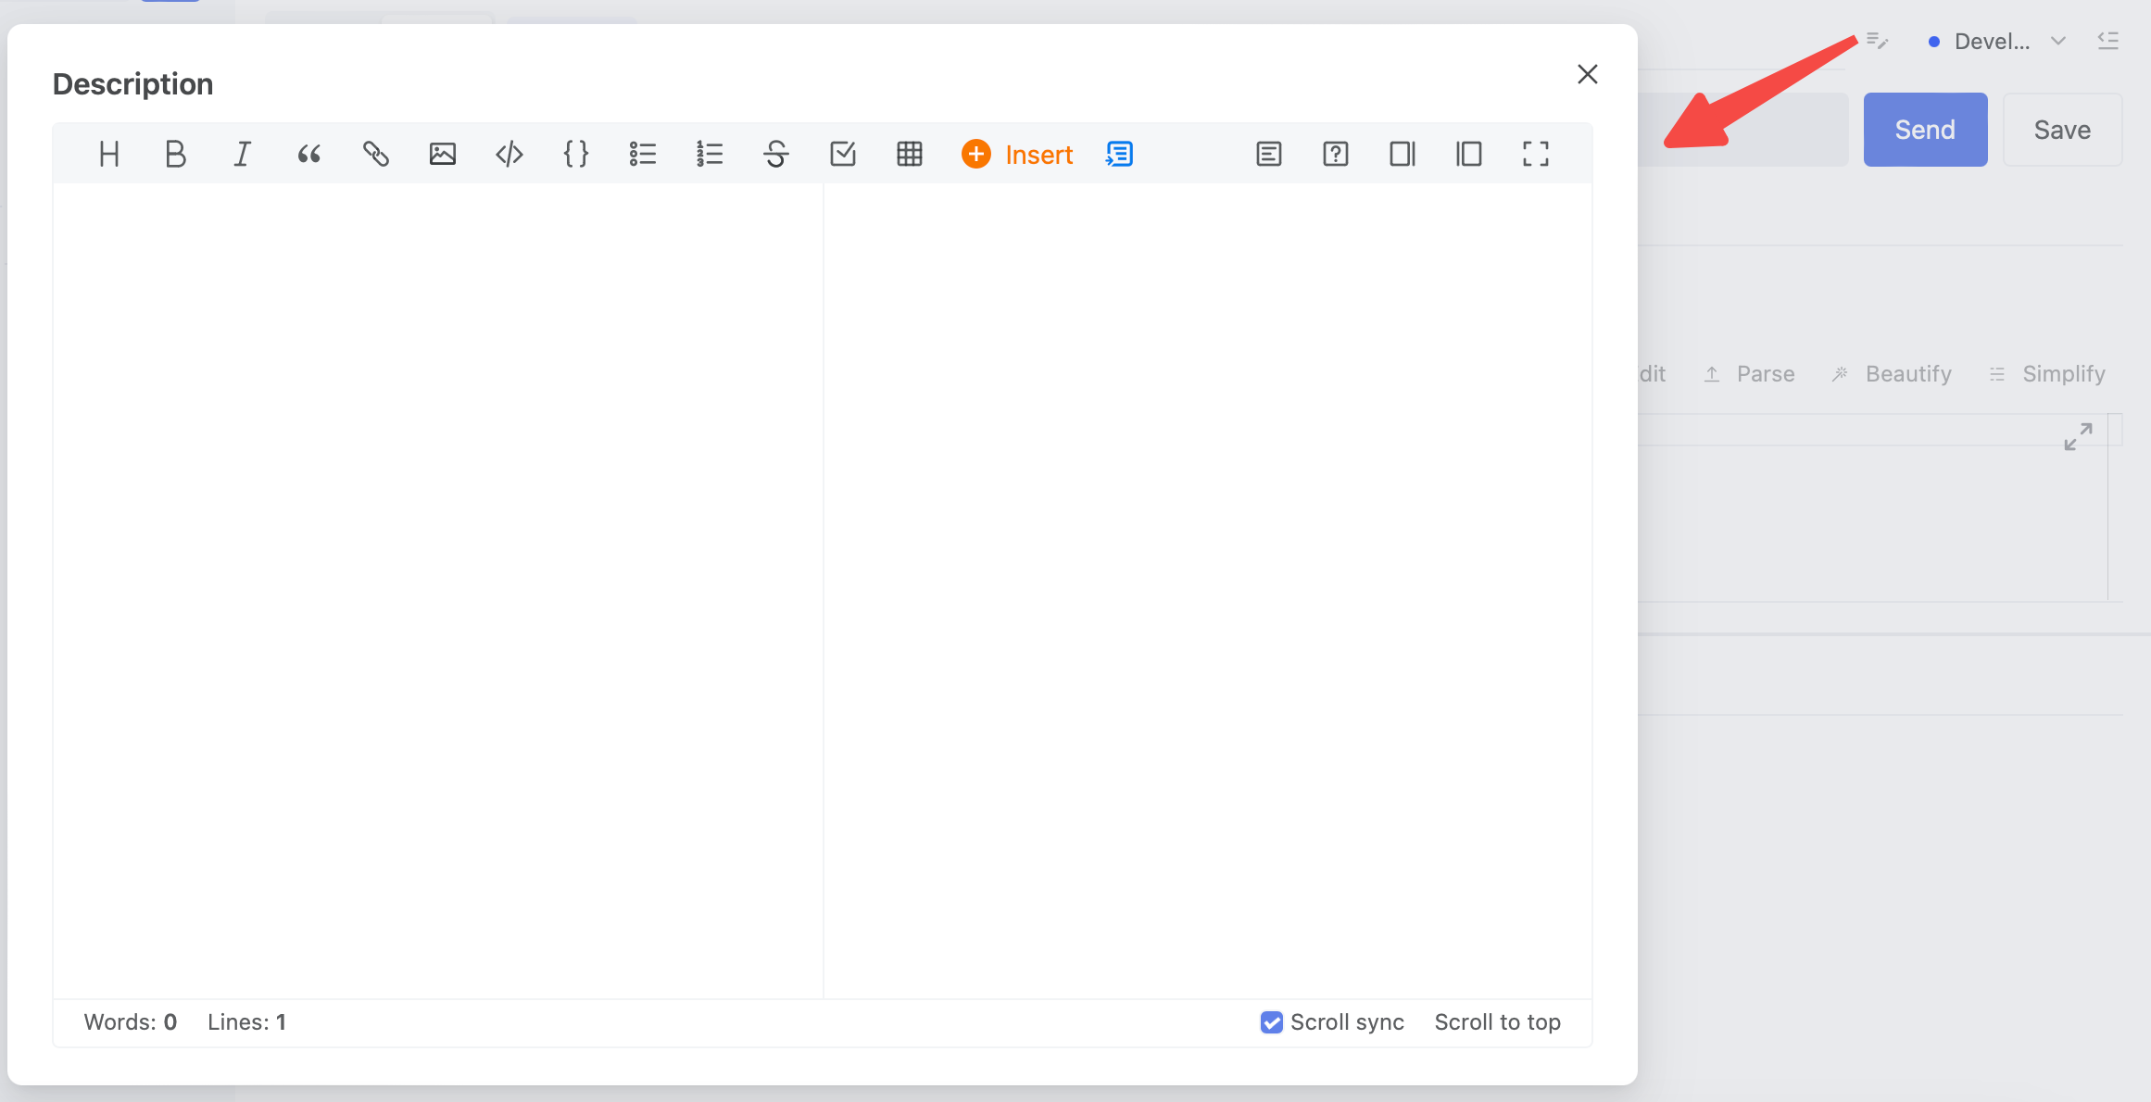Click the preview pane on the right

click(1208, 591)
